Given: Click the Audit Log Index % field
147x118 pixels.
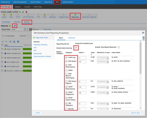Looking at the screenshot, I should pos(82,58).
